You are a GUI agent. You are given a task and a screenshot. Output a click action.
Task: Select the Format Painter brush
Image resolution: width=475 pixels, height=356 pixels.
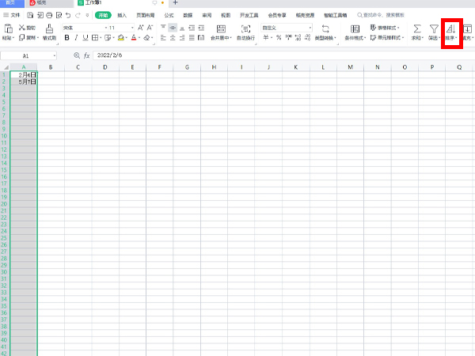click(49, 28)
